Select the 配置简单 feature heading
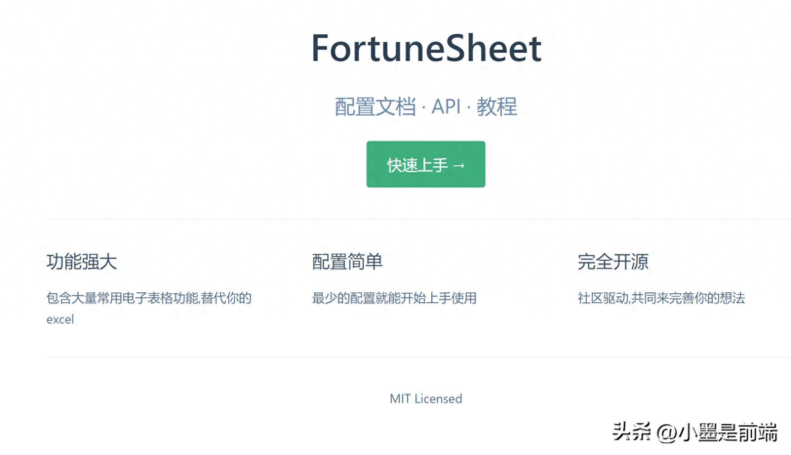This screenshot has width=791, height=455. point(347,262)
